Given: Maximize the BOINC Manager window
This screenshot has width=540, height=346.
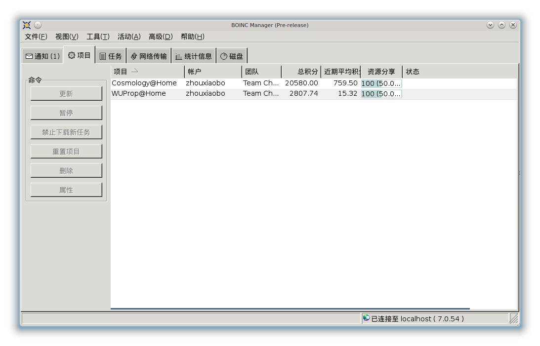Looking at the screenshot, I should [501, 25].
